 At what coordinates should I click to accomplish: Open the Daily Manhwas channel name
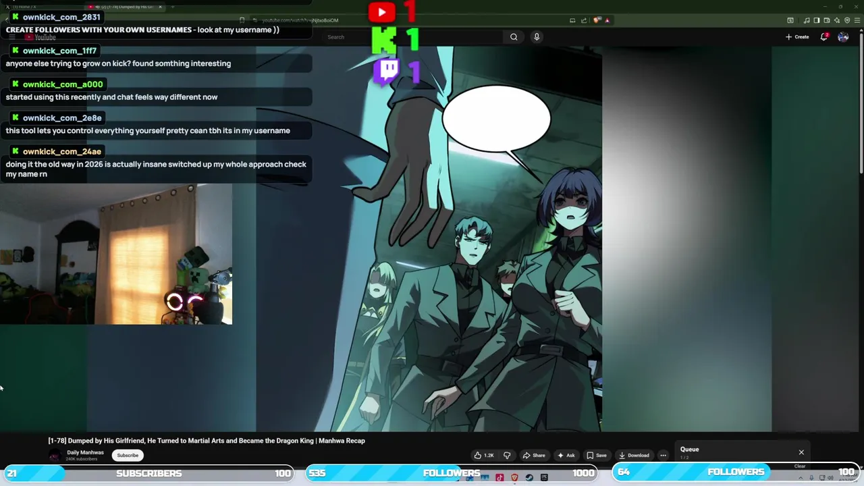[85, 452]
